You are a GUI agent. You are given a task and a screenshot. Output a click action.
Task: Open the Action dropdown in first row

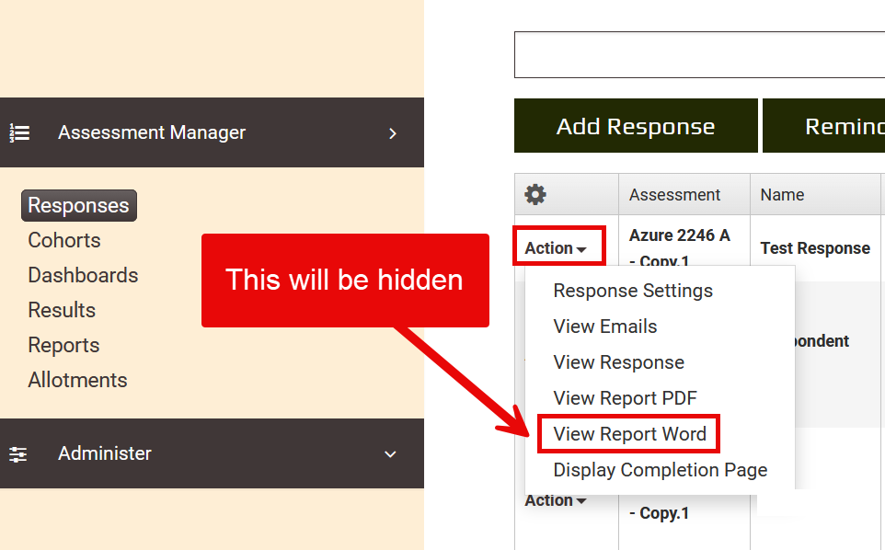click(556, 248)
